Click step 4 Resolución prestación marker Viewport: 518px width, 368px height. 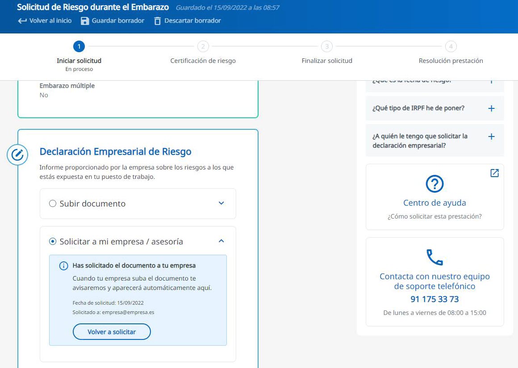tap(451, 46)
